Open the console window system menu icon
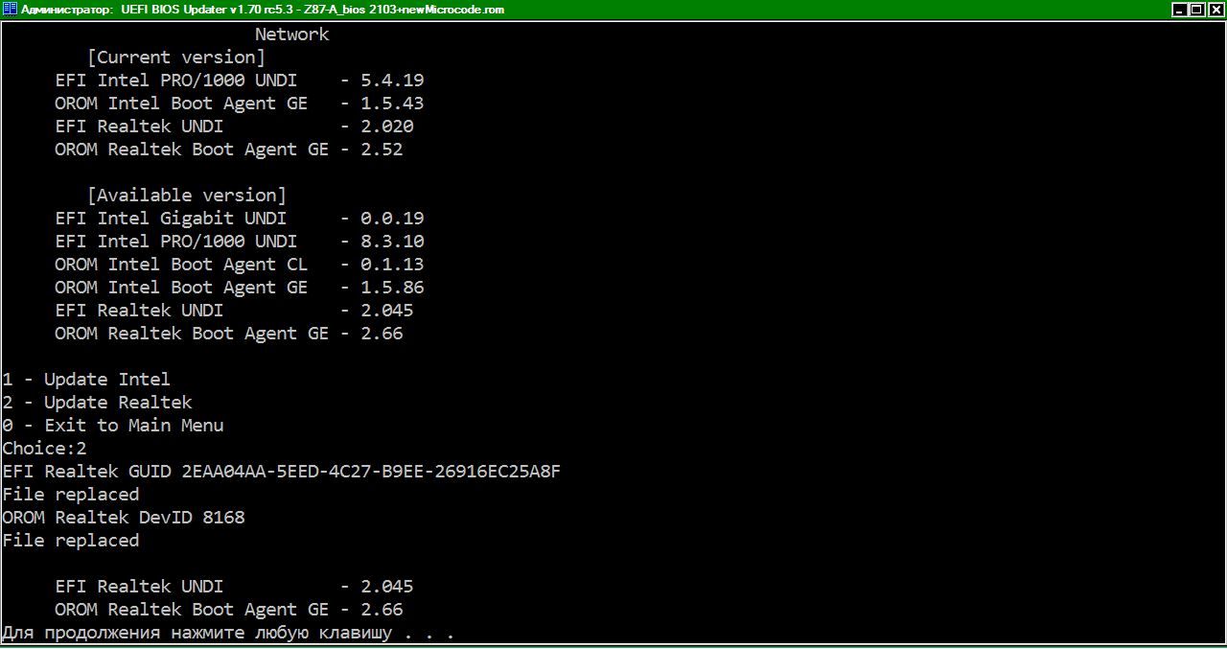 pos(9,10)
